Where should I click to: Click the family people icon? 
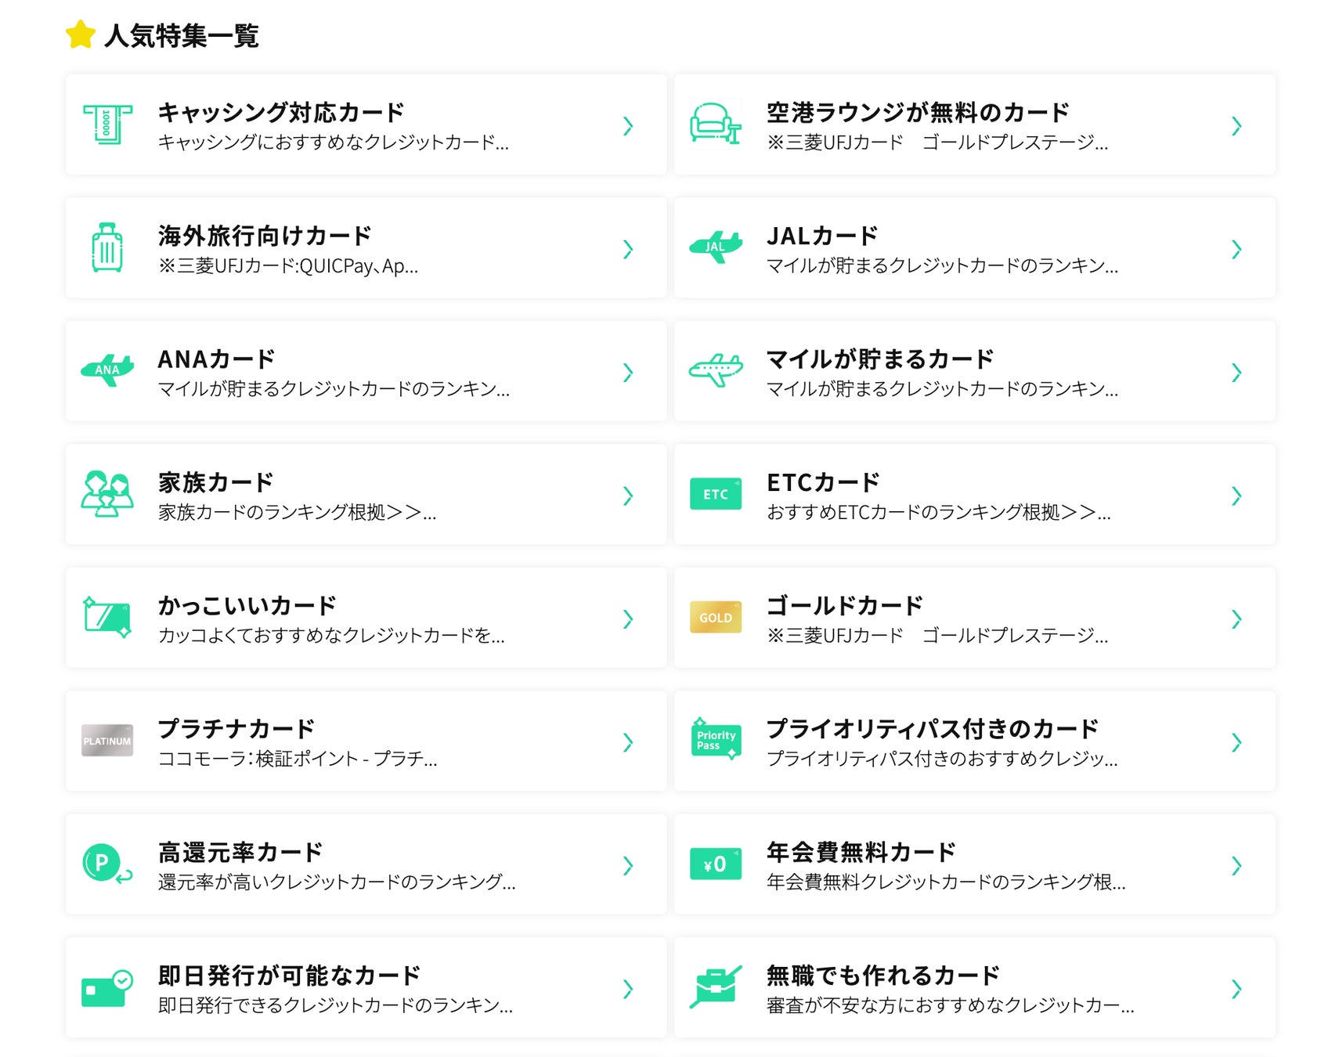point(107,494)
